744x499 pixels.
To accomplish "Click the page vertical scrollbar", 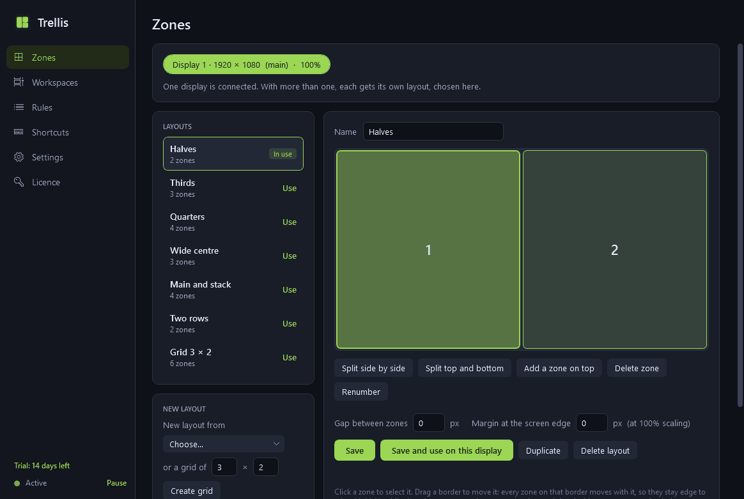I will 740,226.
